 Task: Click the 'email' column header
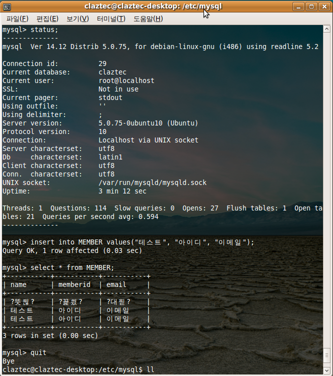point(116,284)
